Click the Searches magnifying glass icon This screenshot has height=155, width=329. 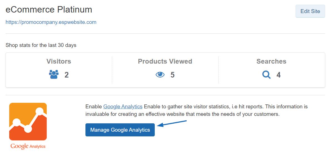click(x=266, y=74)
